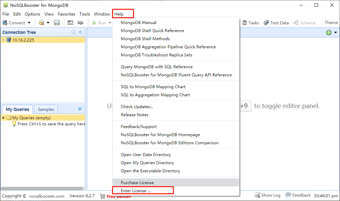Expand the 10.16.2.225 server node

(3, 40)
